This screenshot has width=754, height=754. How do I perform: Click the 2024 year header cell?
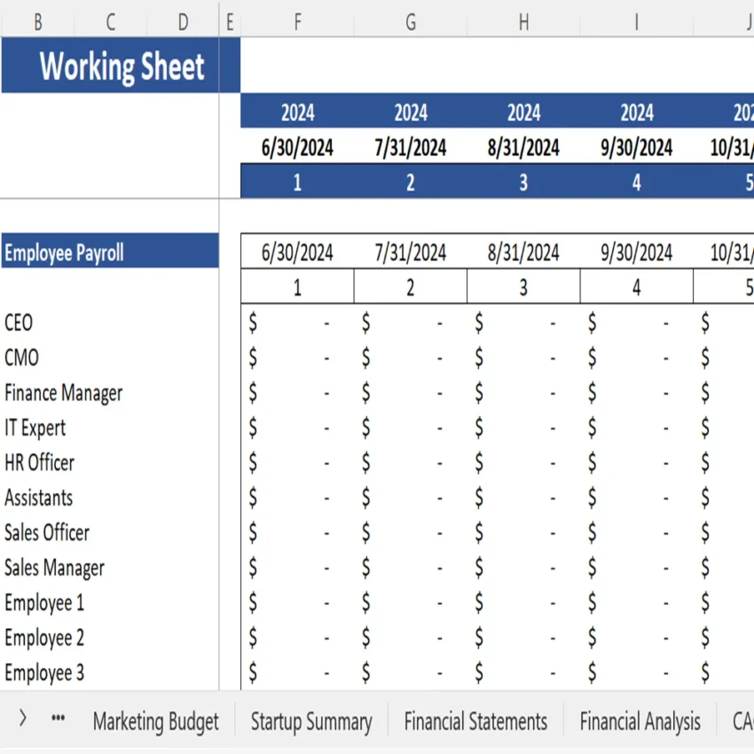[297, 112]
